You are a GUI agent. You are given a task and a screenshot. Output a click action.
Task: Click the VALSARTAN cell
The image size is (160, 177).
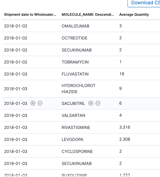pyautogui.click(x=73, y=116)
